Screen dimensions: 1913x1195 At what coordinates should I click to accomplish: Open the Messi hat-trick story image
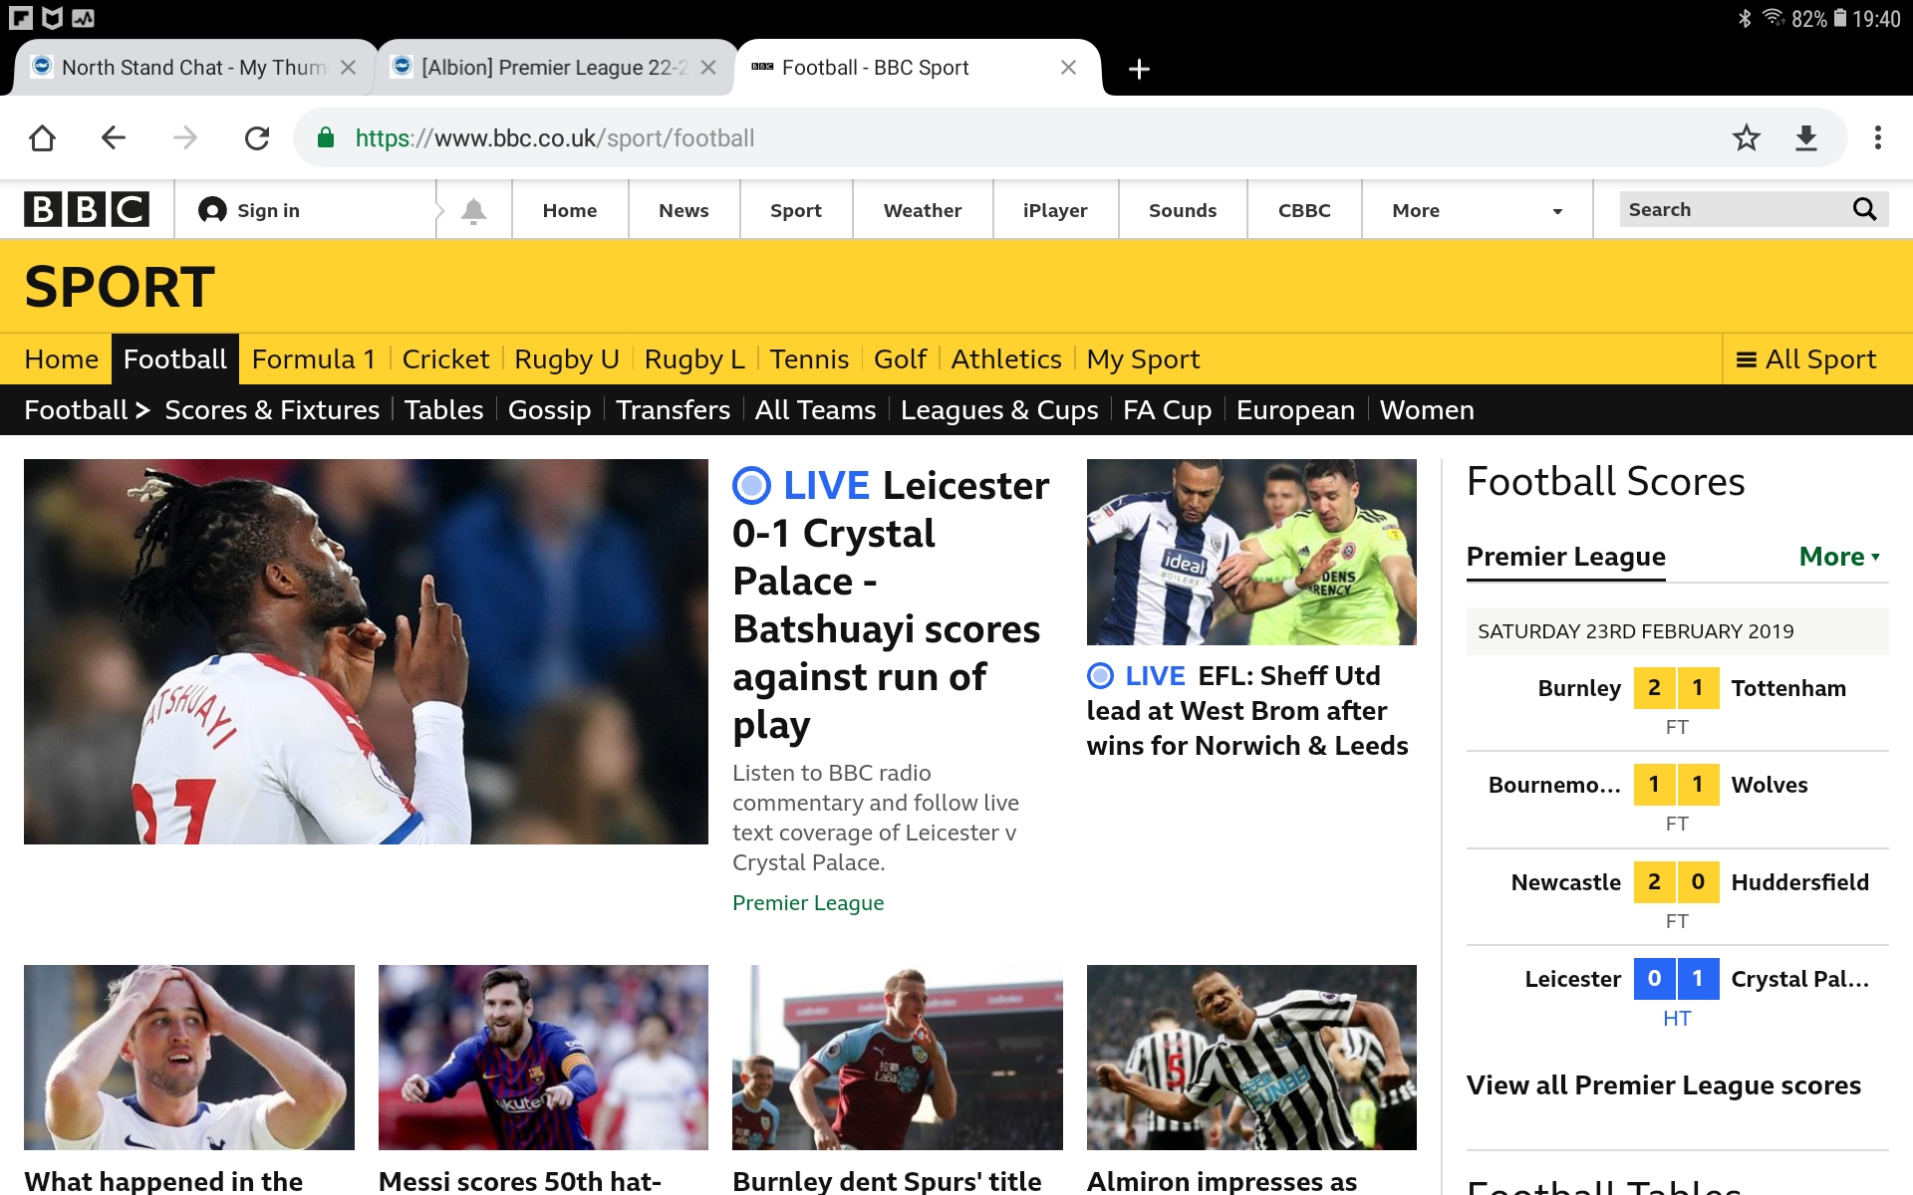pos(543,1057)
